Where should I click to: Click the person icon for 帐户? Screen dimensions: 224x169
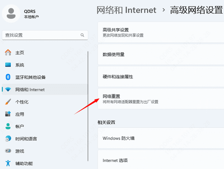8,126
